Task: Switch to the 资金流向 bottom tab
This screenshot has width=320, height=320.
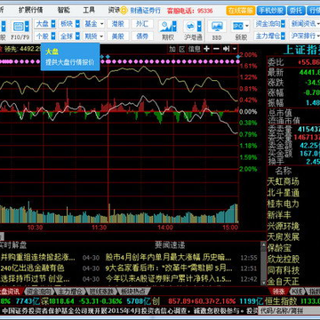Action: point(38,291)
